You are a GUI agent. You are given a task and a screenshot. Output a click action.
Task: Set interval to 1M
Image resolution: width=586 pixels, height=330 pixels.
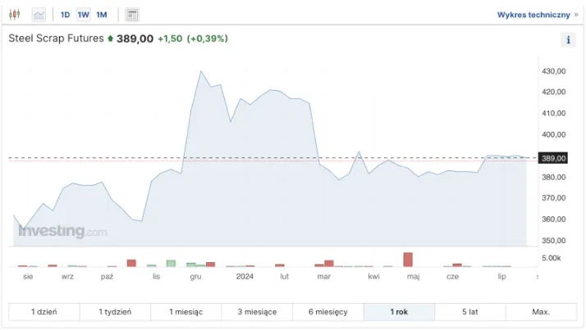(102, 15)
